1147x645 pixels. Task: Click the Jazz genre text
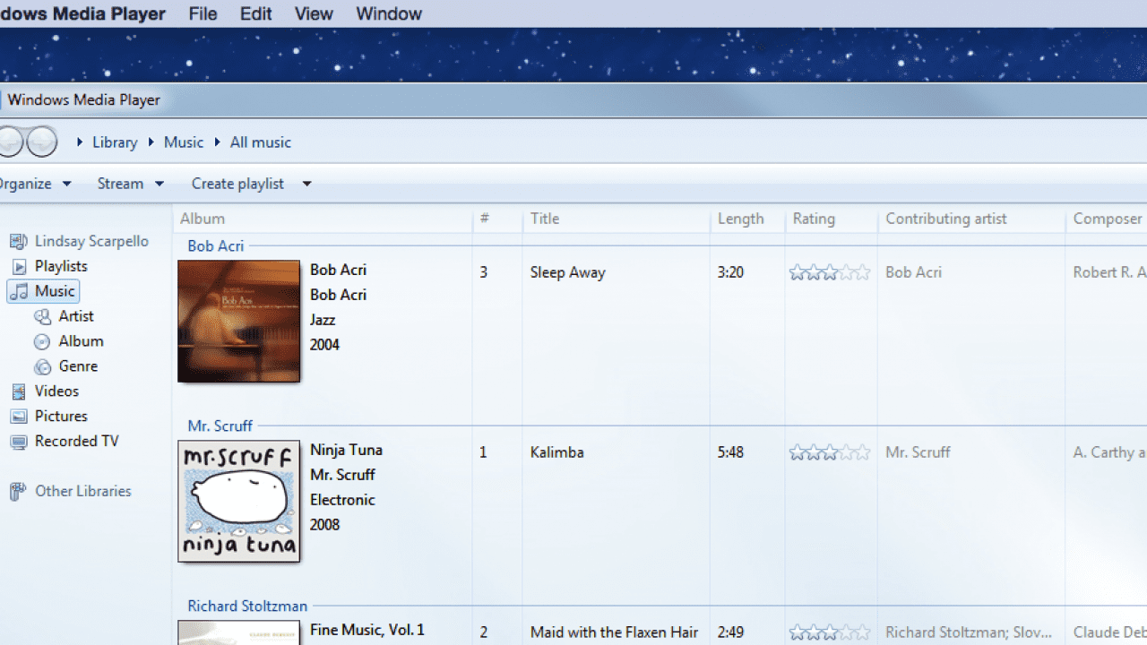(x=323, y=319)
